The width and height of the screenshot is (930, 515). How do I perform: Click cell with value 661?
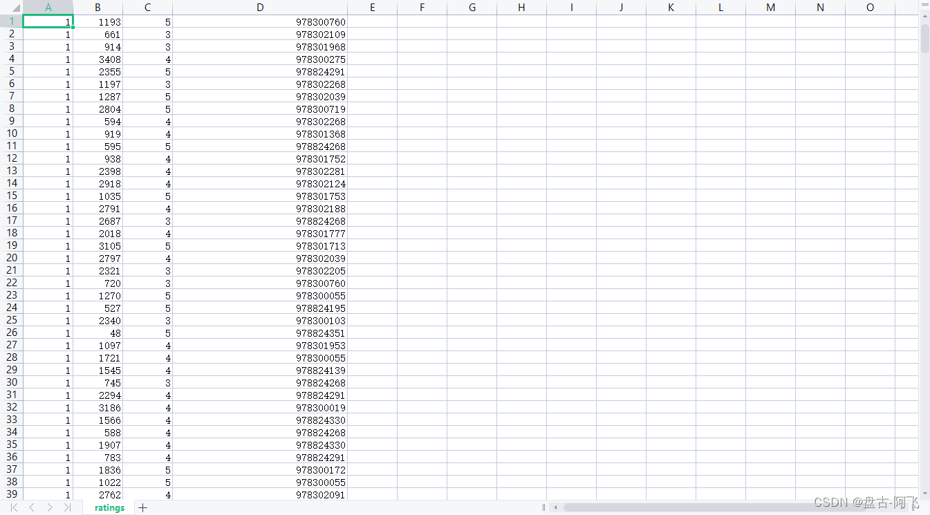tap(98, 35)
